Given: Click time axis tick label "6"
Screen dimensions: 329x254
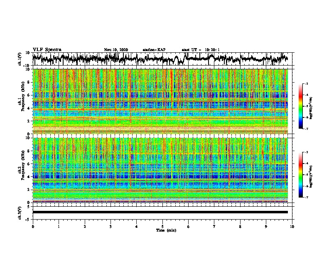Looking at the screenshot, I should click(x=189, y=227).
